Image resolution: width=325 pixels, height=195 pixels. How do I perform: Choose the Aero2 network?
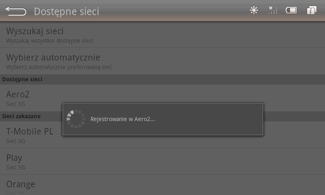coord(18,95)
